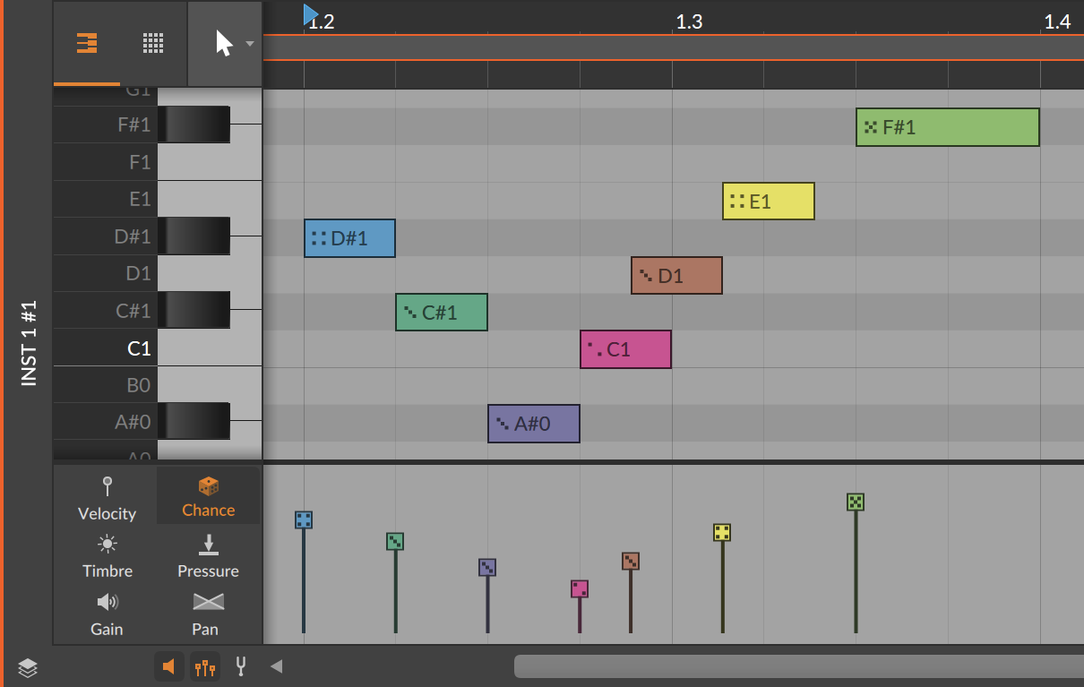This screenshot has height=687, width=1084.
Task: Select the D#1 note in the editor
Action: (349, 238)
